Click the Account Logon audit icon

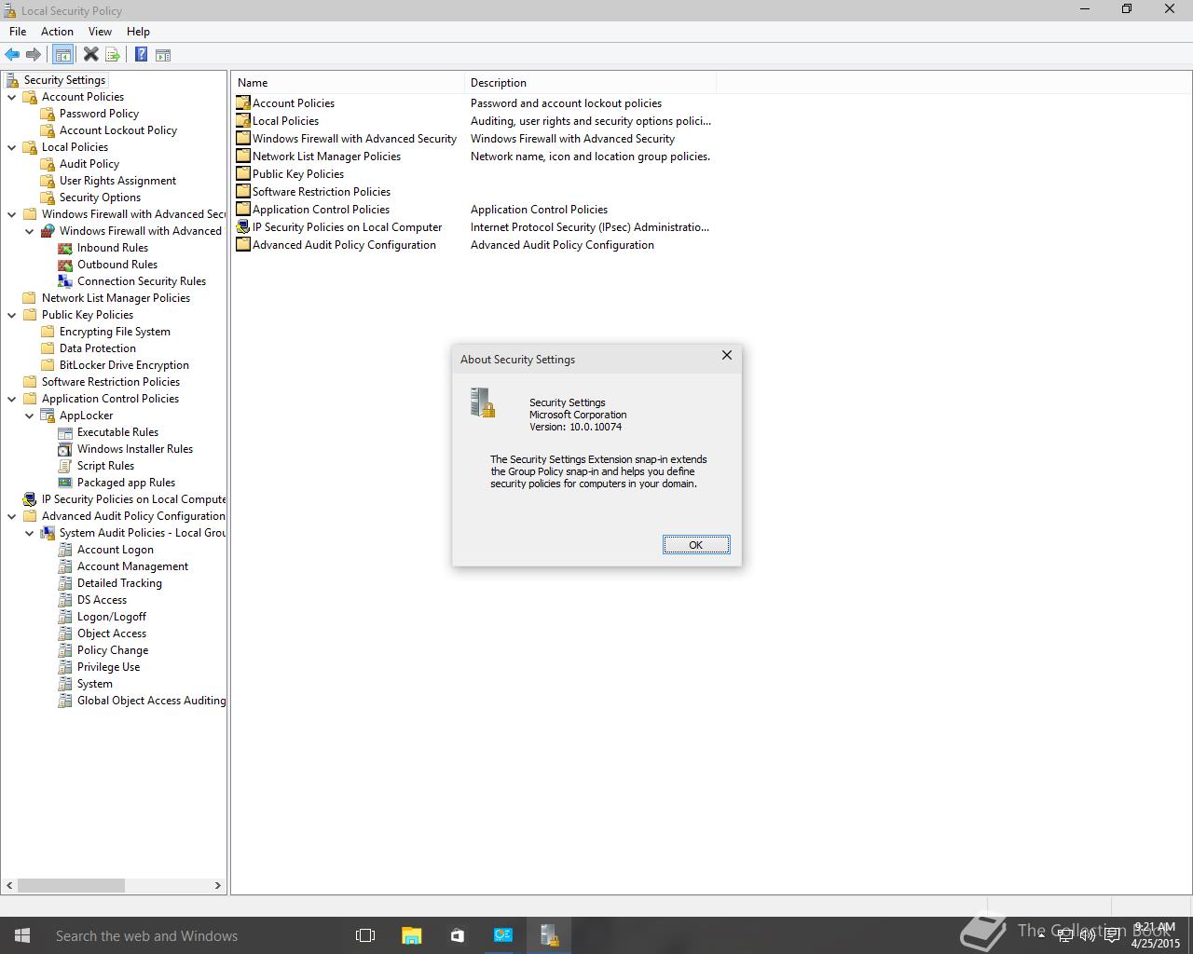[65, 550]
